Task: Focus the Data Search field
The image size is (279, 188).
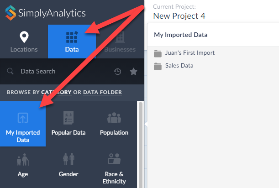Action: (59, 71)
